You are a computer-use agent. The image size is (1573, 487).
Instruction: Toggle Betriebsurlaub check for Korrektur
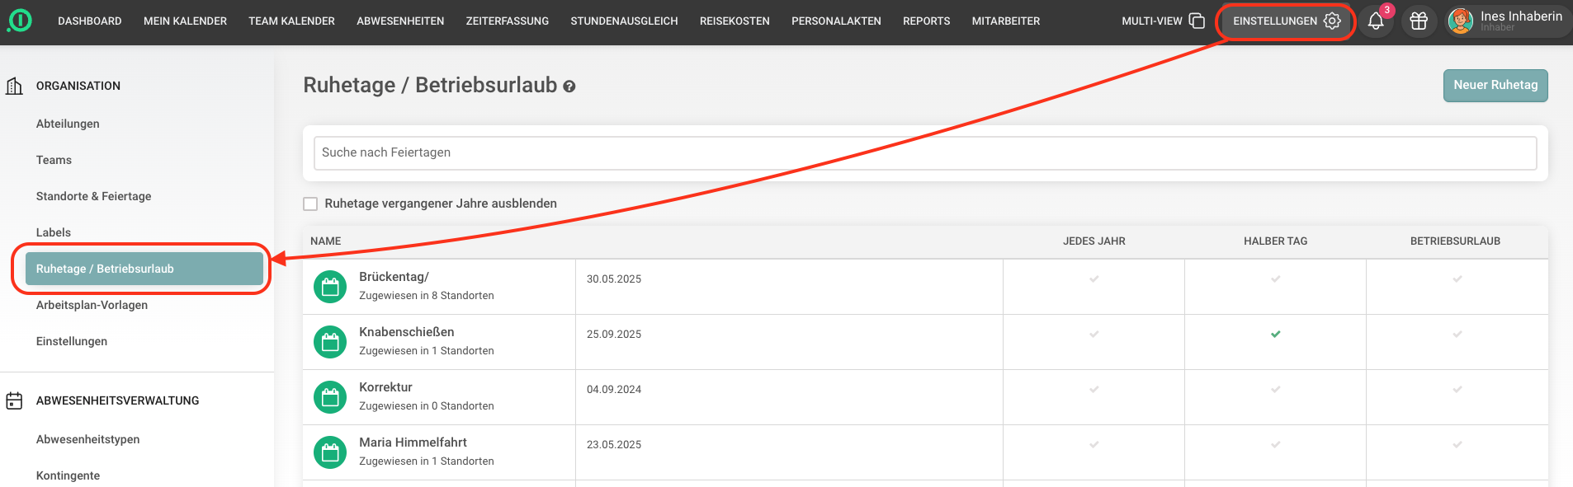click(1457, 389)
